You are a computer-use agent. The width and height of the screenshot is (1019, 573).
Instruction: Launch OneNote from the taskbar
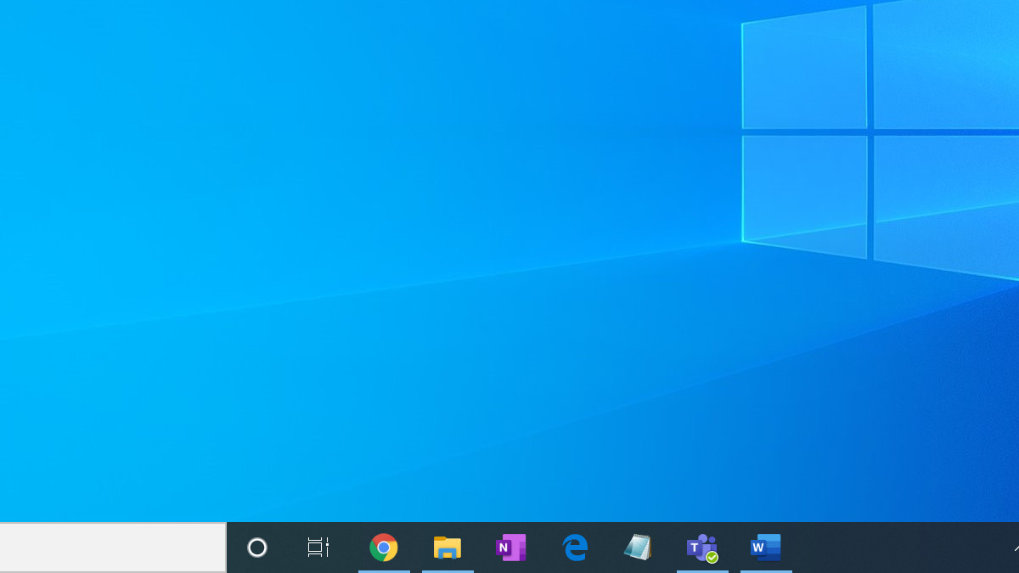511,548
